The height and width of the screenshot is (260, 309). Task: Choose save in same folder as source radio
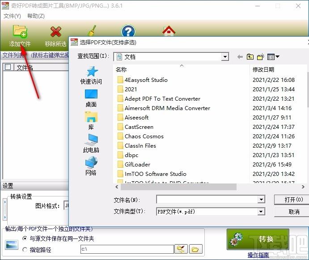click(25, 239)
